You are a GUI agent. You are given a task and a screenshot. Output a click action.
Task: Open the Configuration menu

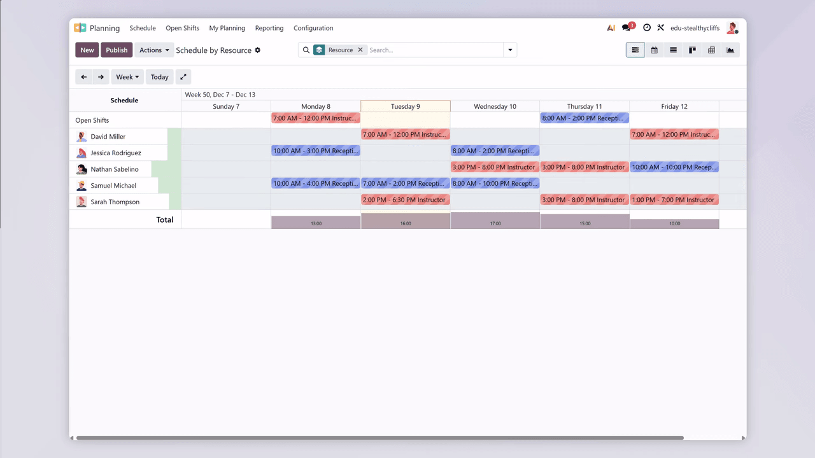click(313, 28)
